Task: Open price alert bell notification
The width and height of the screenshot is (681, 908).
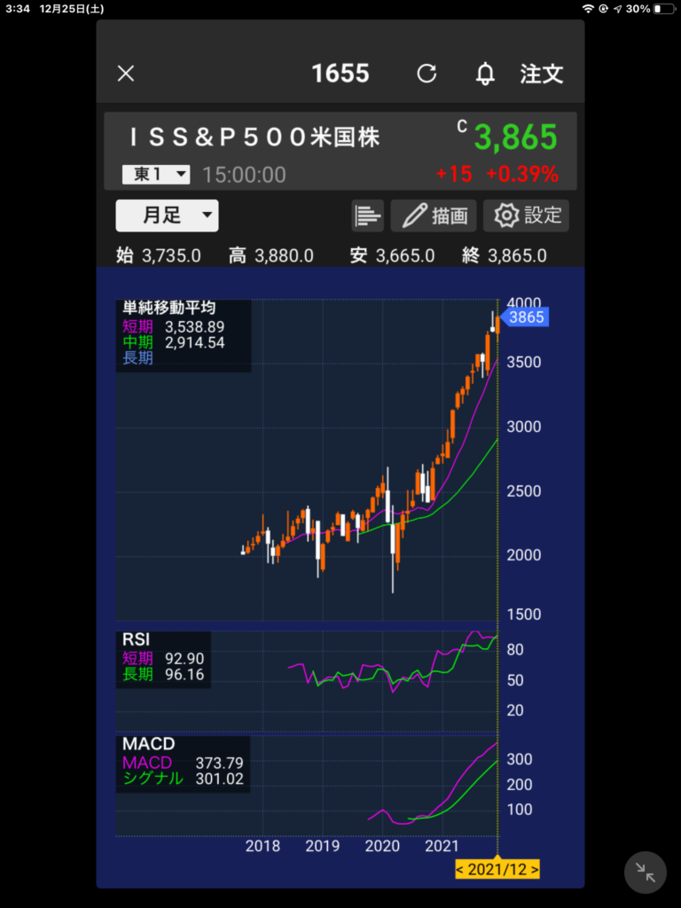Action: click(485, 74)
